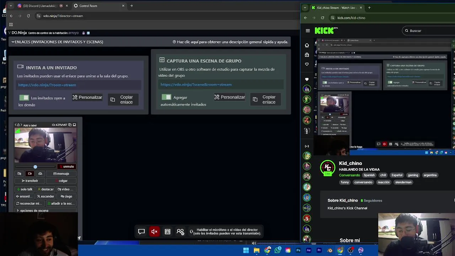The width and height of the screenshot is (455, 256).
Task: Click Add a label on guest box
Action: coord(30,125)
